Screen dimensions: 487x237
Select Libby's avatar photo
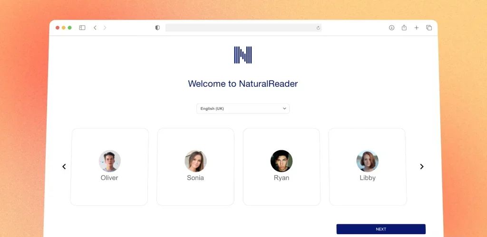[x=368, y=161]
